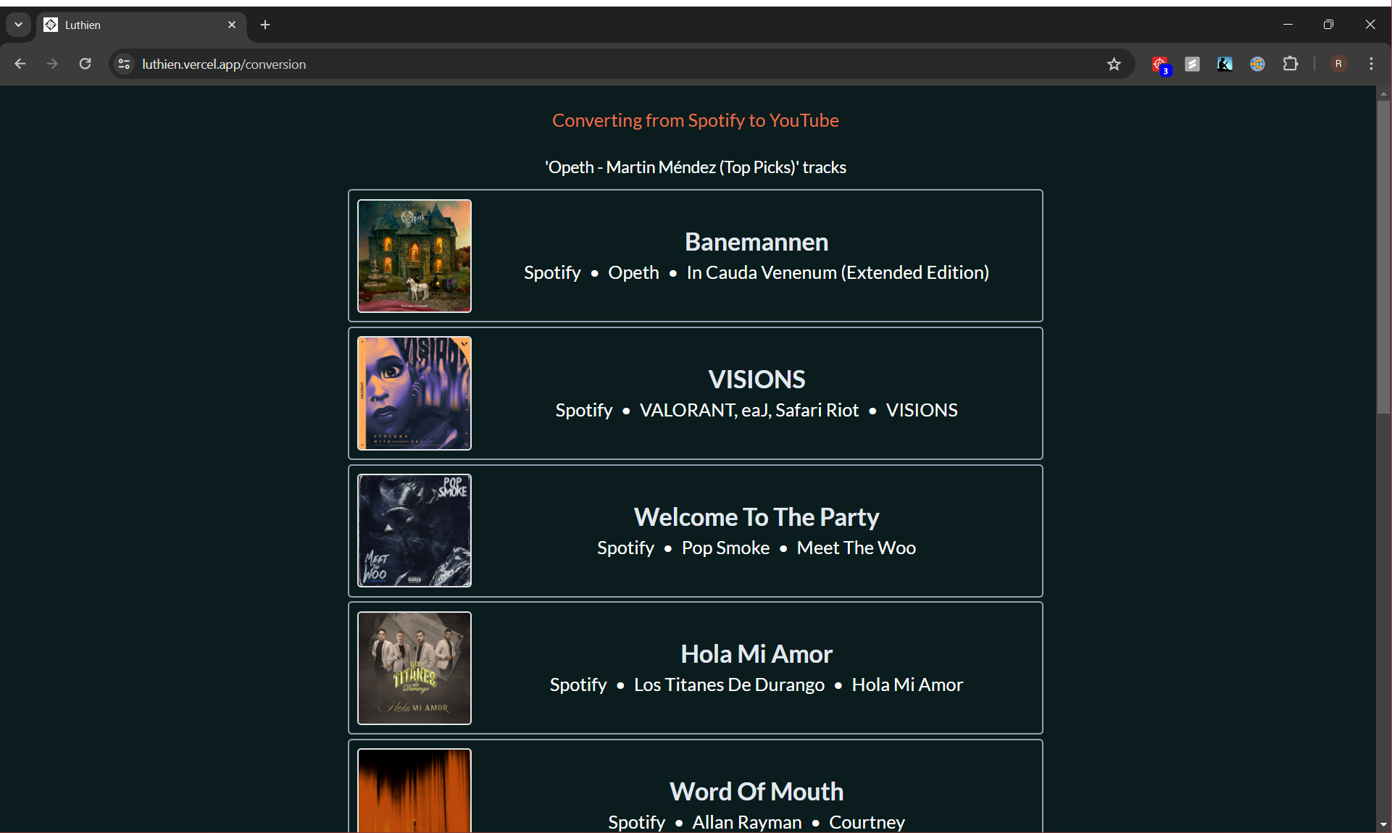Open the Extensions puzzle piece menu
The width and height of the screenshot is (1392, 833).
(x=1291, y=64)
